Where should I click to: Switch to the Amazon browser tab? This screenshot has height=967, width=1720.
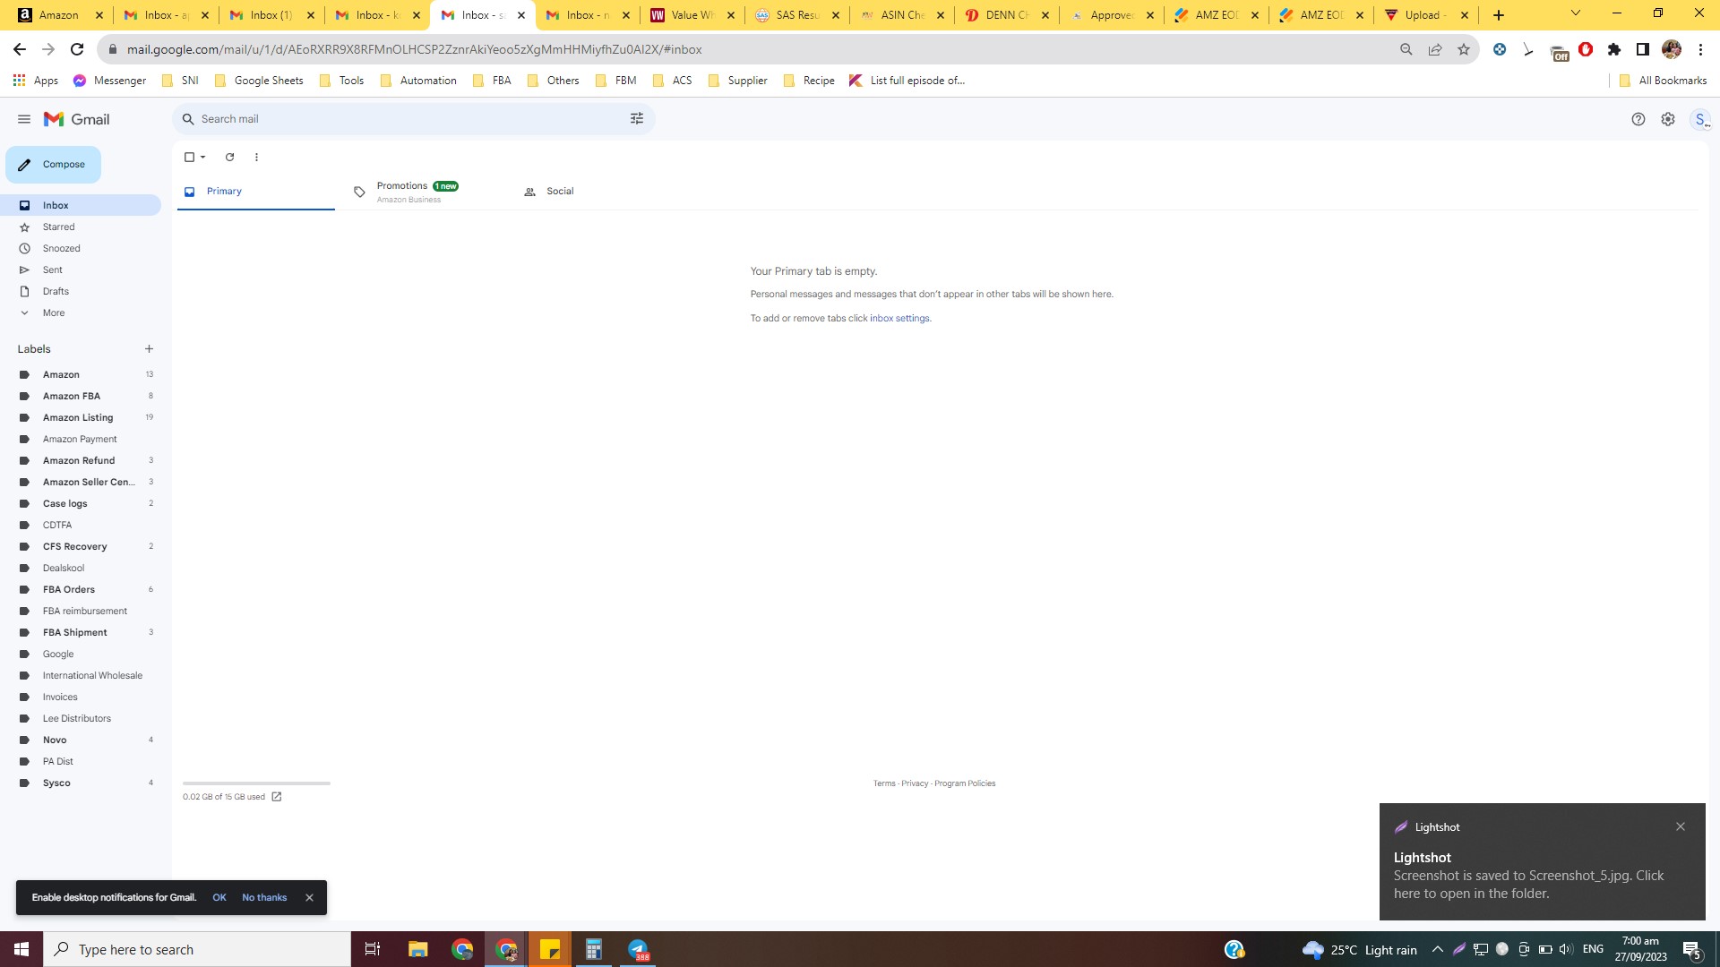tap(61, 15)
